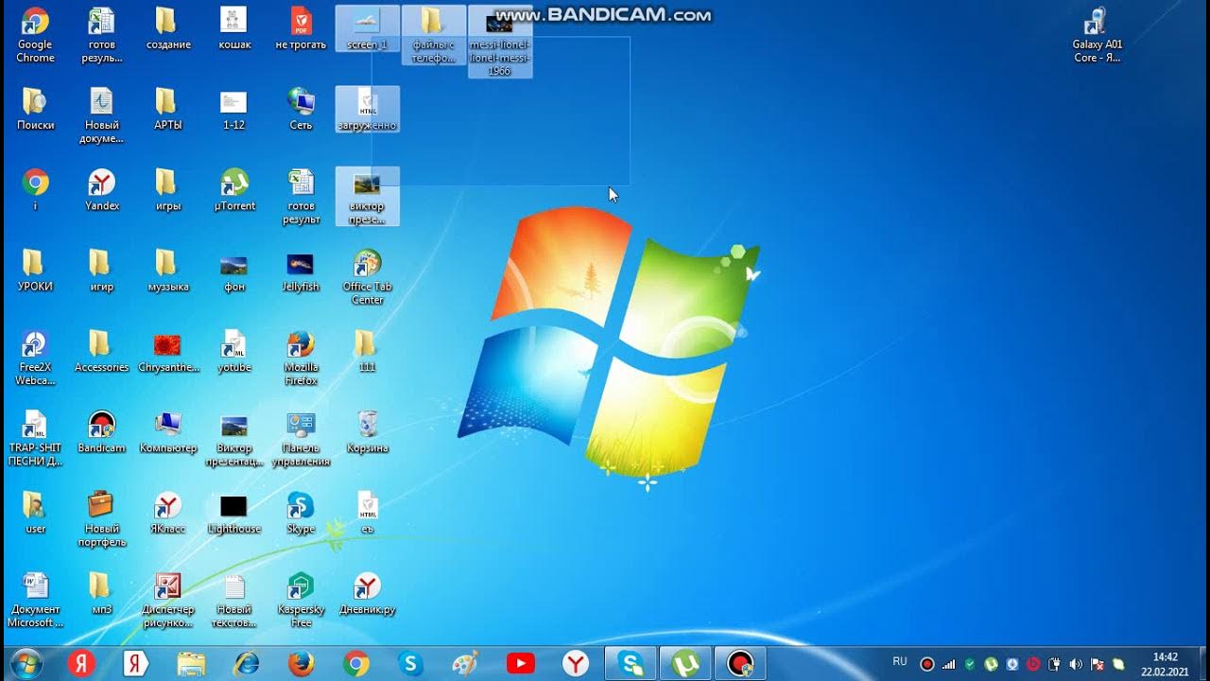Screen dimensions: 1210x681
Task: Open the Office Tab Center shortcut
Action: 368,277
